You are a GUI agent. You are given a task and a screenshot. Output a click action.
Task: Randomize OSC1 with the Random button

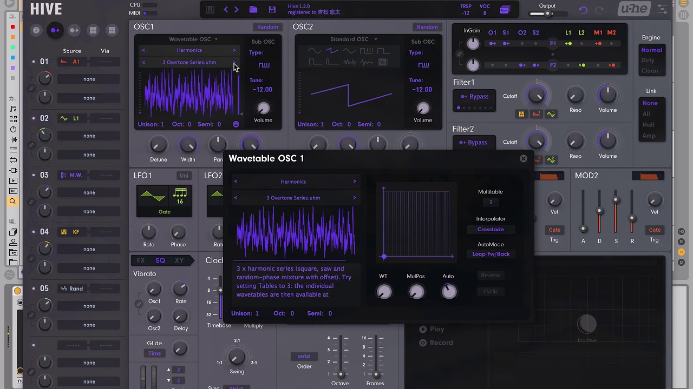click(267, 27)
